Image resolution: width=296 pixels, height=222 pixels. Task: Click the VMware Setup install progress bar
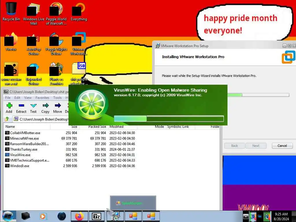[x=258, y=95]
